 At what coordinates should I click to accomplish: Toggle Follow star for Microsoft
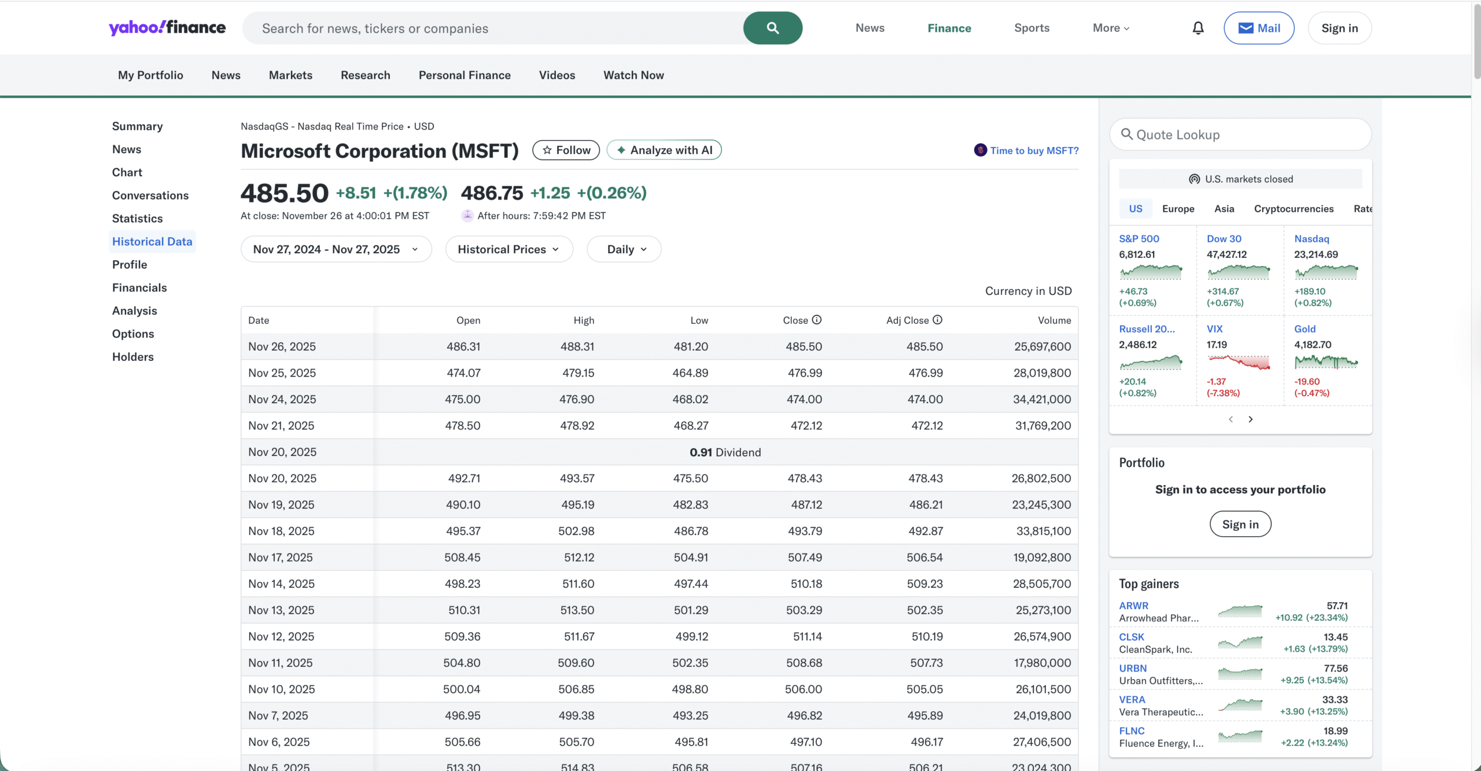pyautogui.click(x=566, y=150)
